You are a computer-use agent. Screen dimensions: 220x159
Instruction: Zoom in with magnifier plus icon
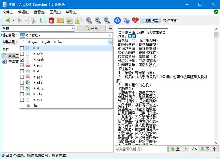[89, 20]
